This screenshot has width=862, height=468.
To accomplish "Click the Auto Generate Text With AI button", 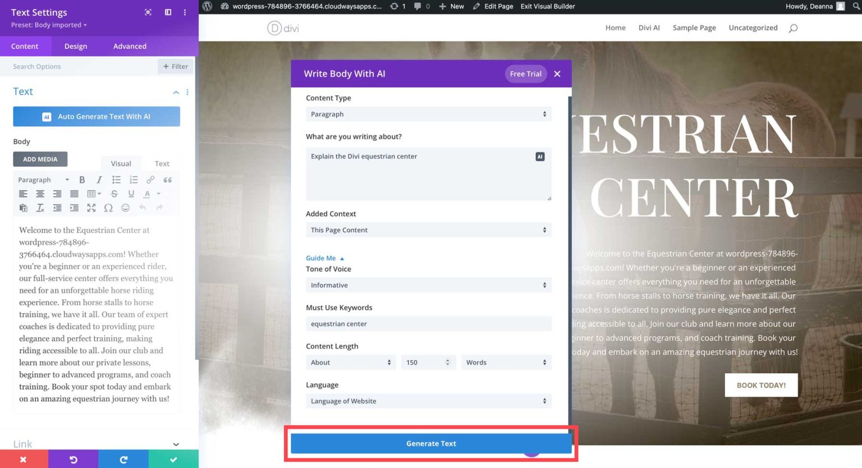I will 96,116.
